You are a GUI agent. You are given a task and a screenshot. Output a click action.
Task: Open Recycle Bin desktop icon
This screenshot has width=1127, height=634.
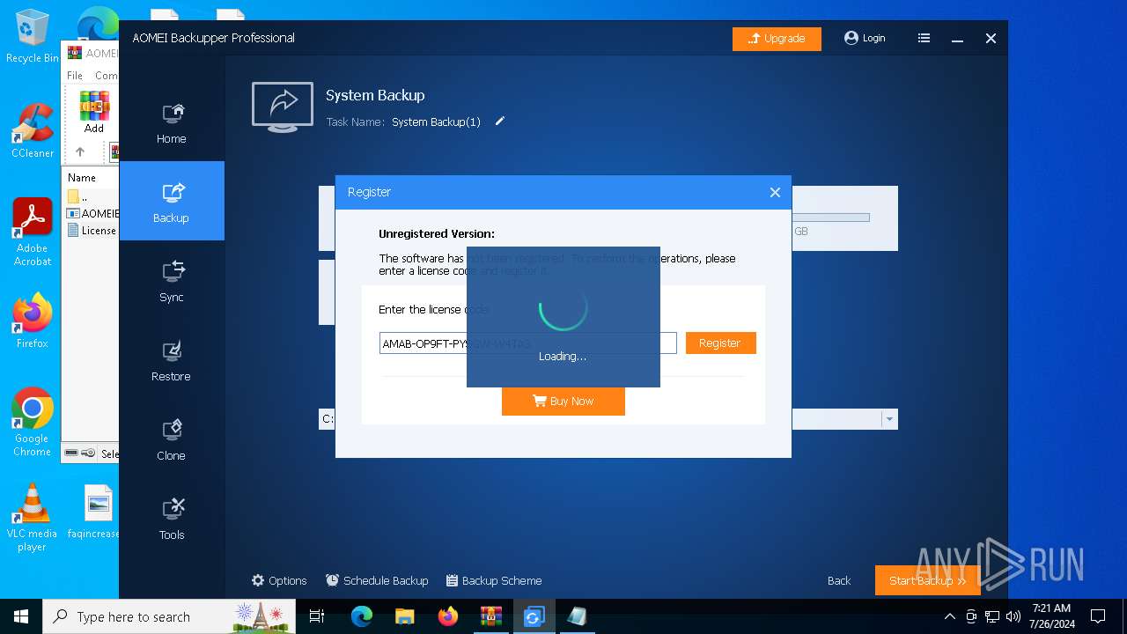(33, 37)
